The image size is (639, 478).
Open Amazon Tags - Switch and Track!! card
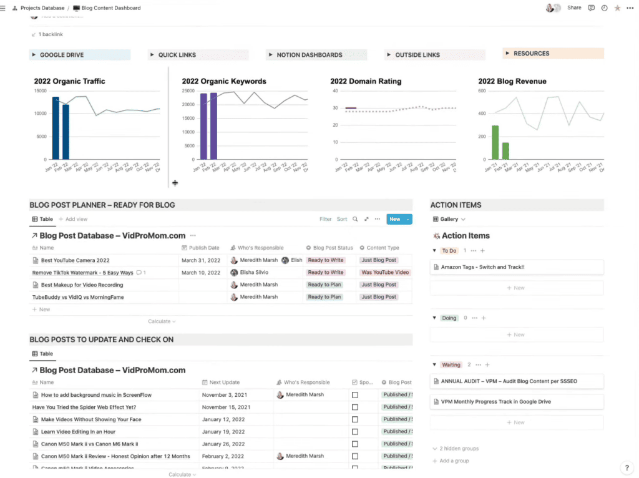coord(517,267)
